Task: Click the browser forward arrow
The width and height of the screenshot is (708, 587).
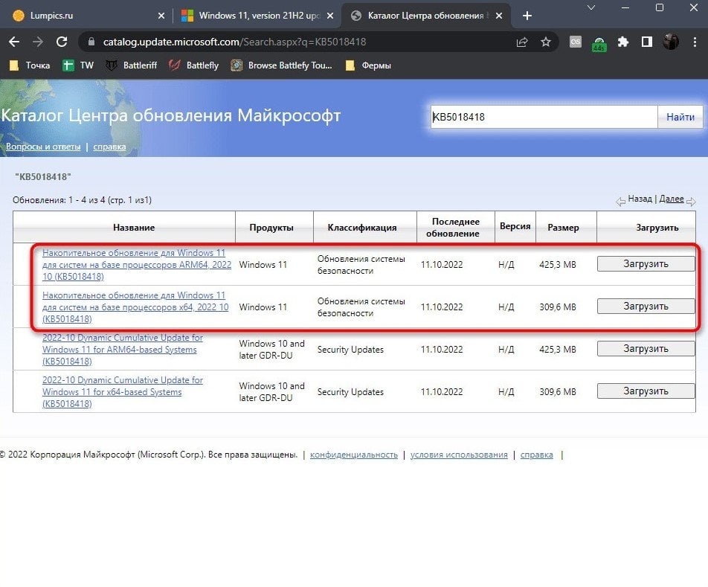Action: tap(38, 42)
